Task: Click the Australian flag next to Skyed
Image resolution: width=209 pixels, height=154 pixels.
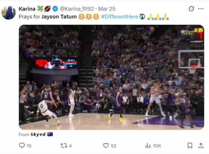Action: click(x=50, y=134)
